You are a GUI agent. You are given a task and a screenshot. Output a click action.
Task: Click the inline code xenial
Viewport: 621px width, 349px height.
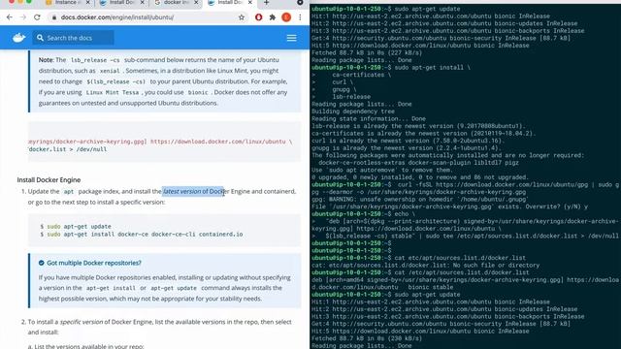(110, 71)
